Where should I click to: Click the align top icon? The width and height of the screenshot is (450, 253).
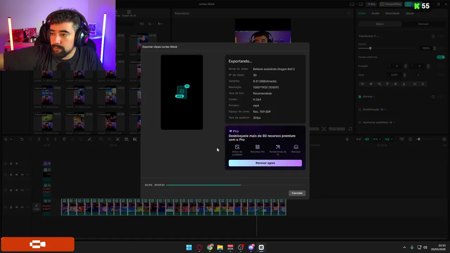pyautogui.click(x=387, y=84)
